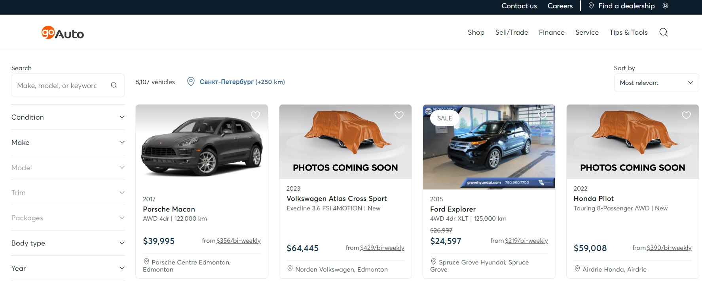This screenshot has height=285, width=702.
Task: Click the pin icon by Airdrie Honda
Action: tap(577, 268)
